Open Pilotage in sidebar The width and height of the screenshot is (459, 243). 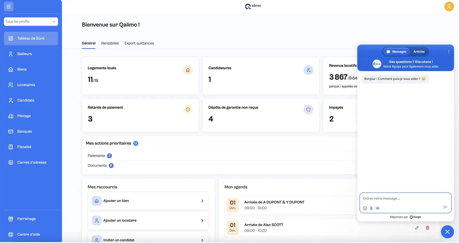[31, 116]
